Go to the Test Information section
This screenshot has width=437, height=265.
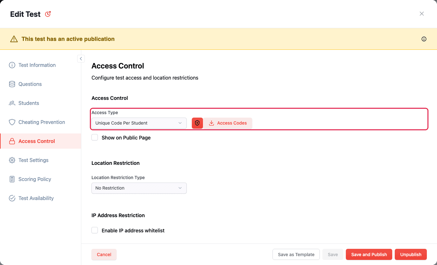[x=41, y=65]
